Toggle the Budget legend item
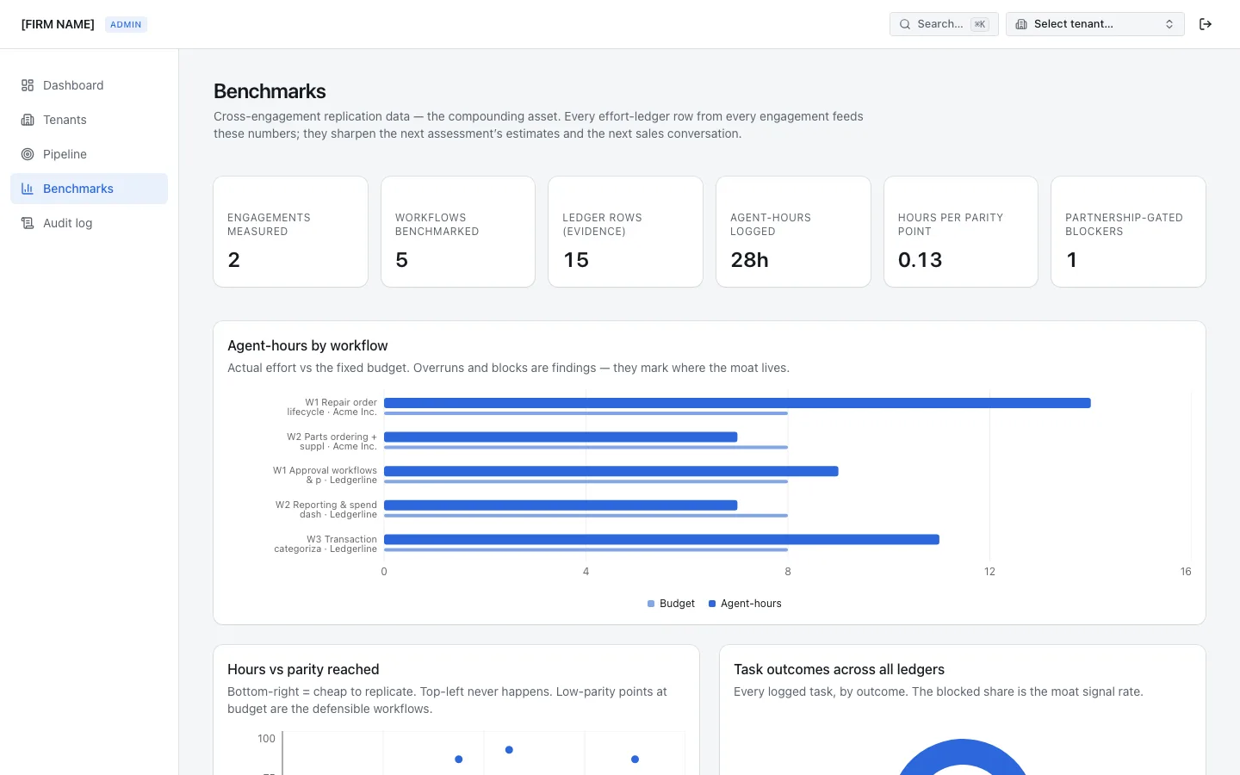The image size is (1240, 775). coord(671,604)
